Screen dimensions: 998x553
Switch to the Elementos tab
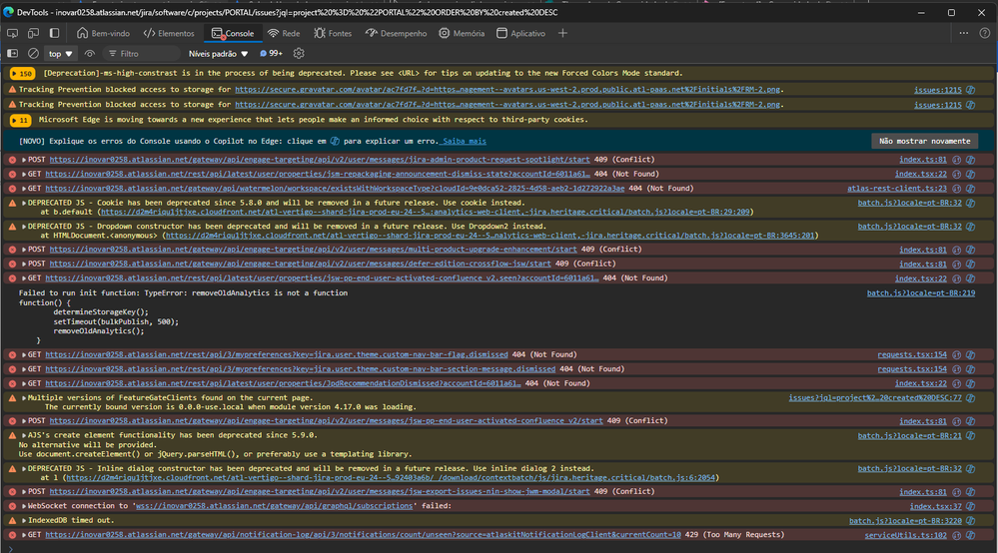pos(169,33)
